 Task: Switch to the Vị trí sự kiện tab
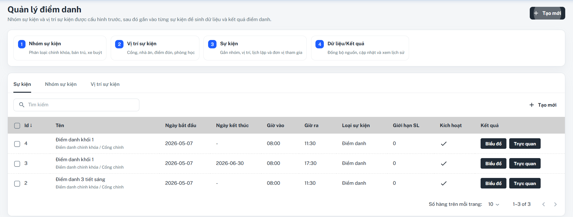point(105,84)
